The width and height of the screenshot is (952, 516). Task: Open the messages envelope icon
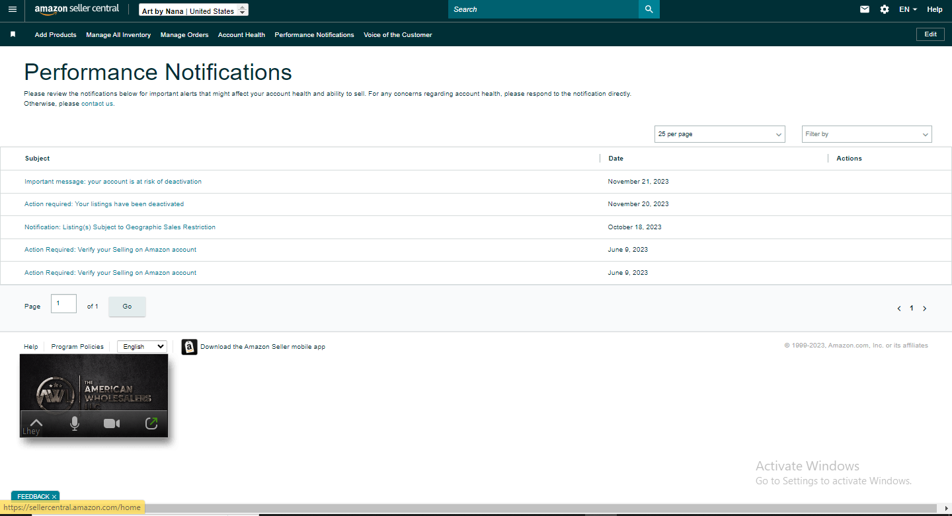[x=865, y=9]
